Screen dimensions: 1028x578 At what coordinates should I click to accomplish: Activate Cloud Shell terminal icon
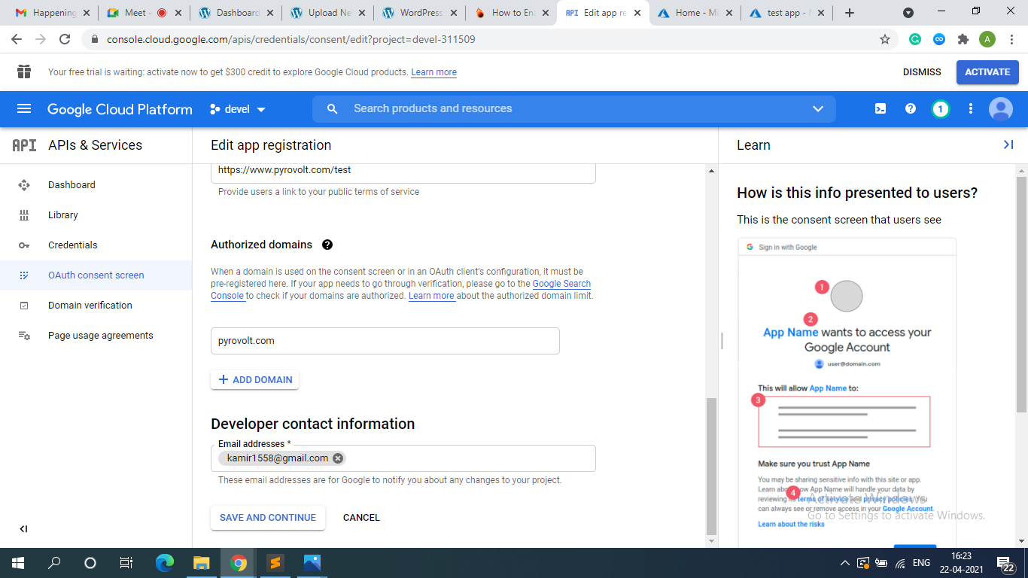click(880, 109)
